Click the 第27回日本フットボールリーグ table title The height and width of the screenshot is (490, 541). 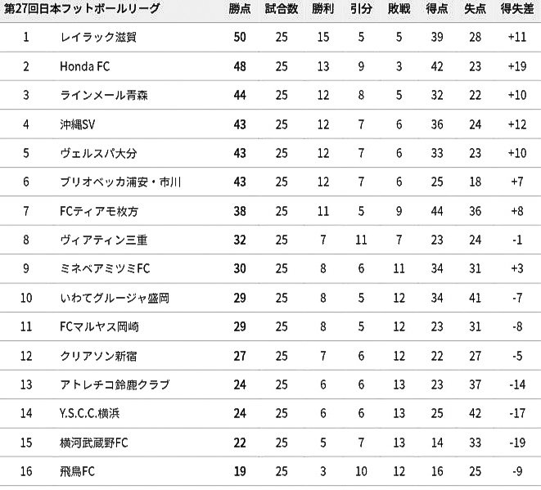coord(83,10)
